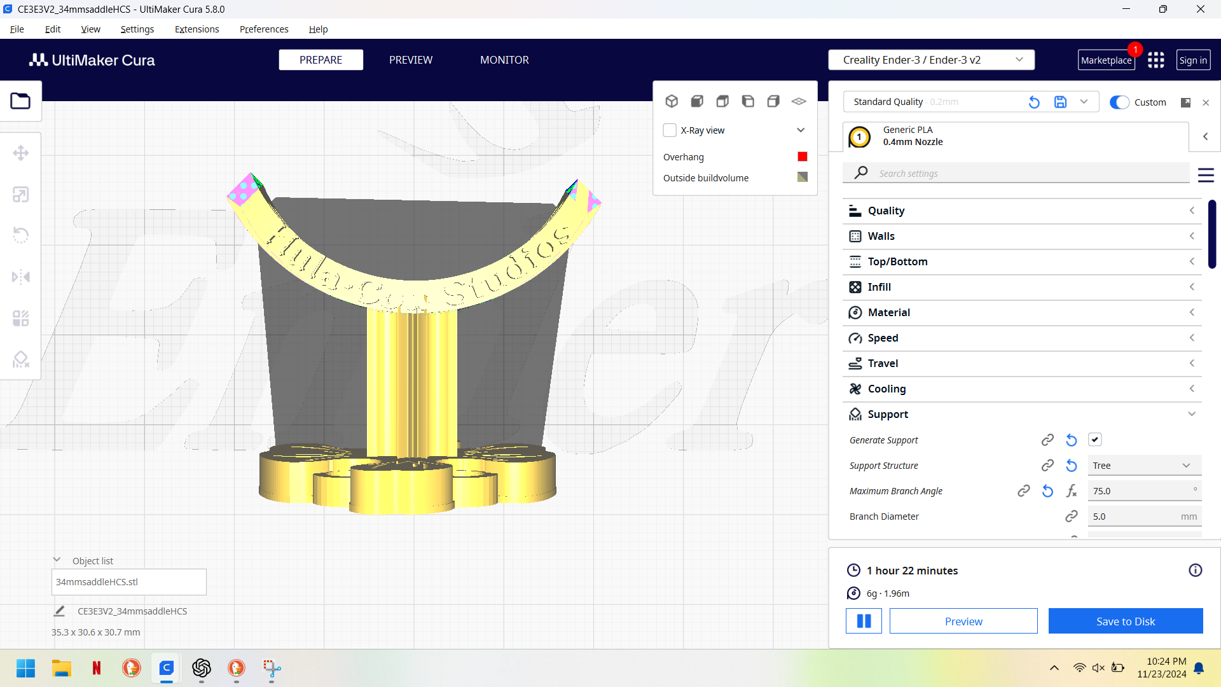The width and height of the screenshot is (1221, 687).
Task: Switch to left side view icon
Action: point(748,101)
